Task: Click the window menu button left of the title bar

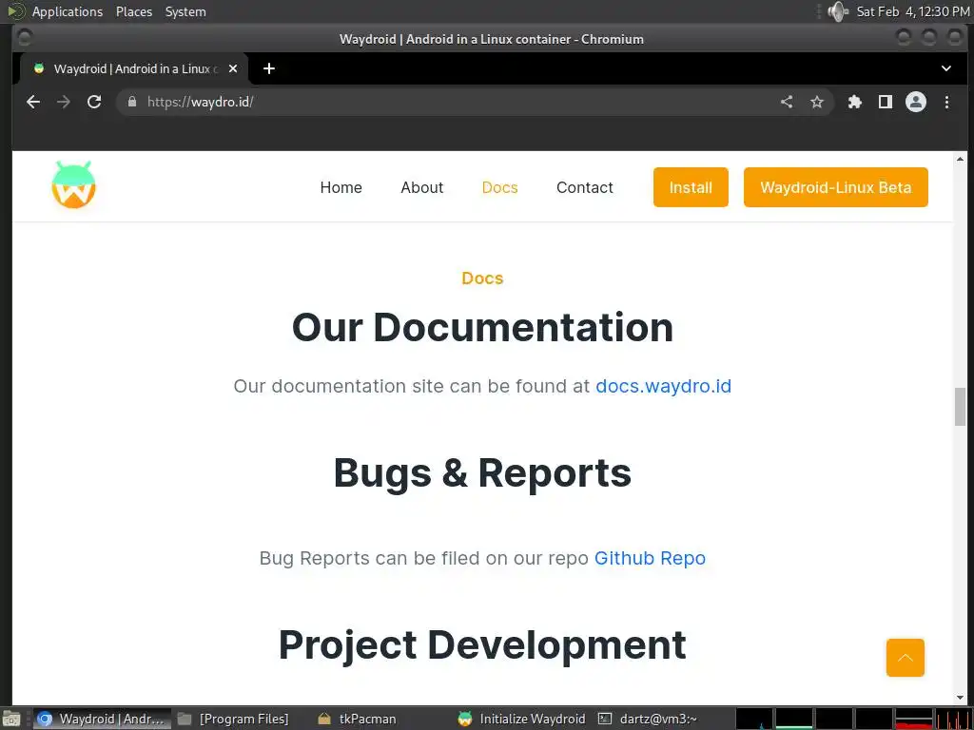Action: (24, 38)
